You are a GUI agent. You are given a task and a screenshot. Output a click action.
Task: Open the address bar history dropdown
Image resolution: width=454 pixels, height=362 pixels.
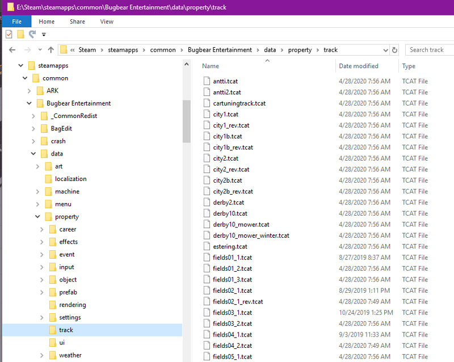385,50
